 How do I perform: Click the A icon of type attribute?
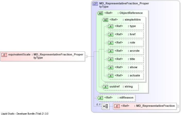[x=110, y=26]
